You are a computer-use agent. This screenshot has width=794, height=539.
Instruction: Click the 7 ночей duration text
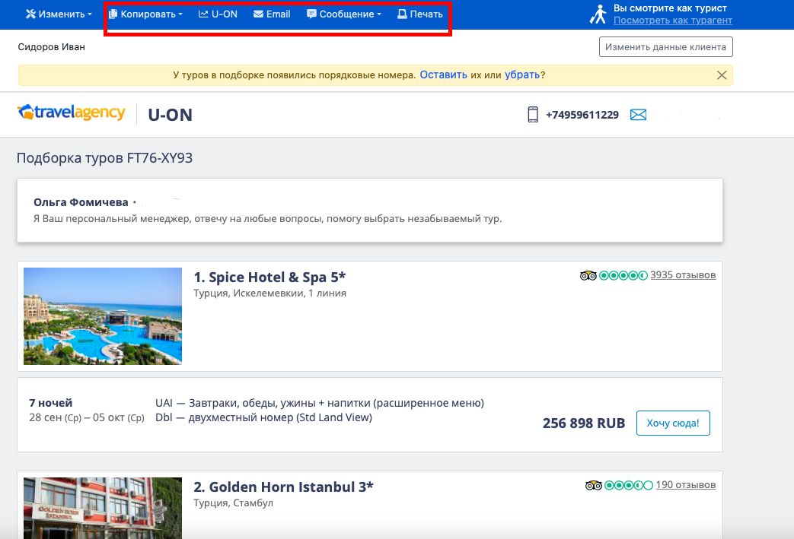51,403
